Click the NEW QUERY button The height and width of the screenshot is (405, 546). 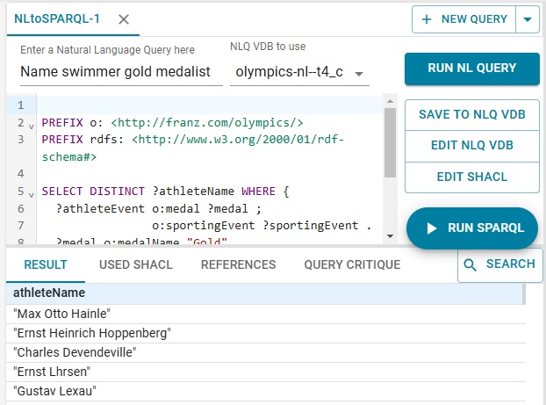point(463,19)
